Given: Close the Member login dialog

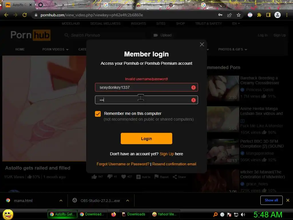Looking at the screenshot, I should [202, 44].
